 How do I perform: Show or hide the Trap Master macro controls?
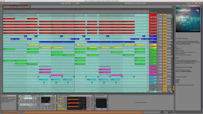[19, 97]
